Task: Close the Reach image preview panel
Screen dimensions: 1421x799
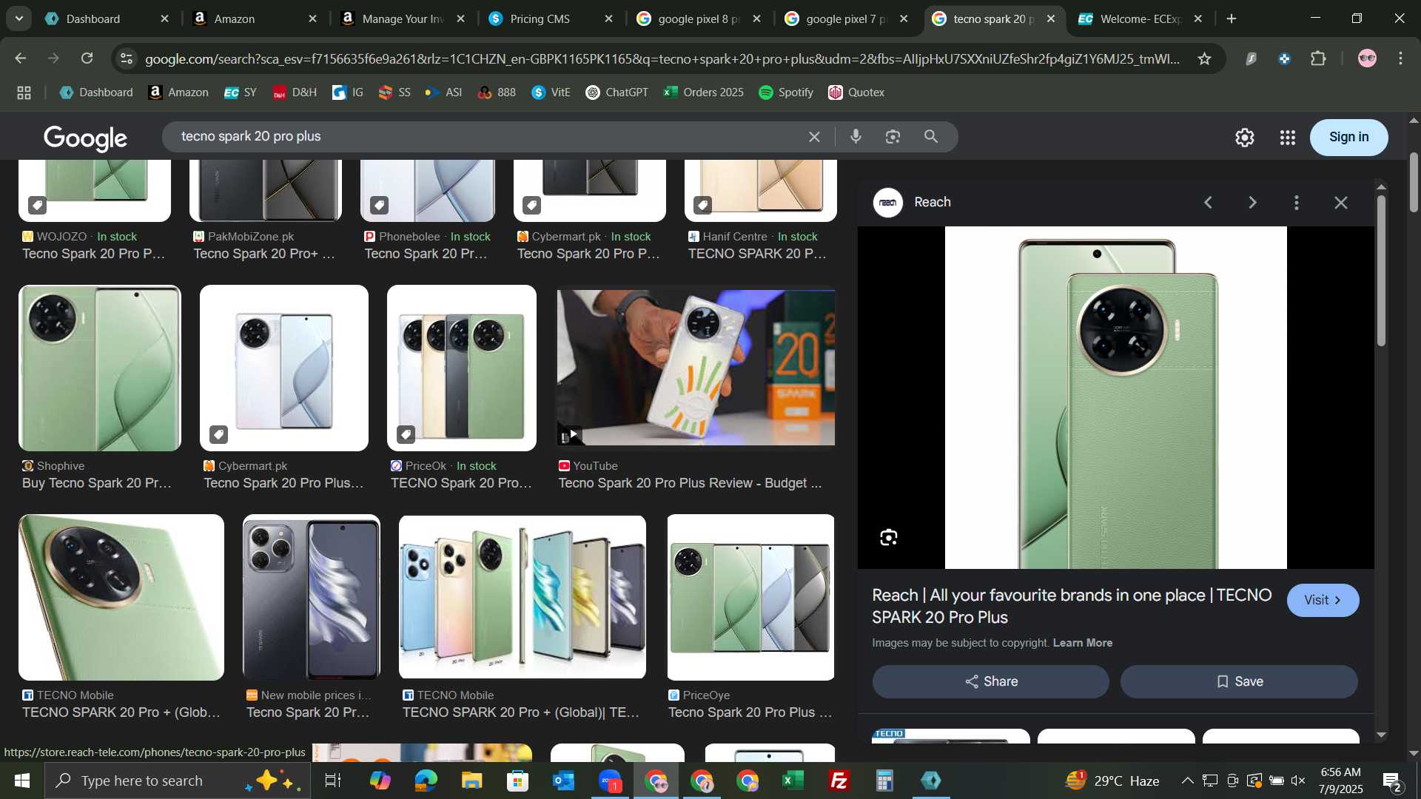Action: 1340,202
